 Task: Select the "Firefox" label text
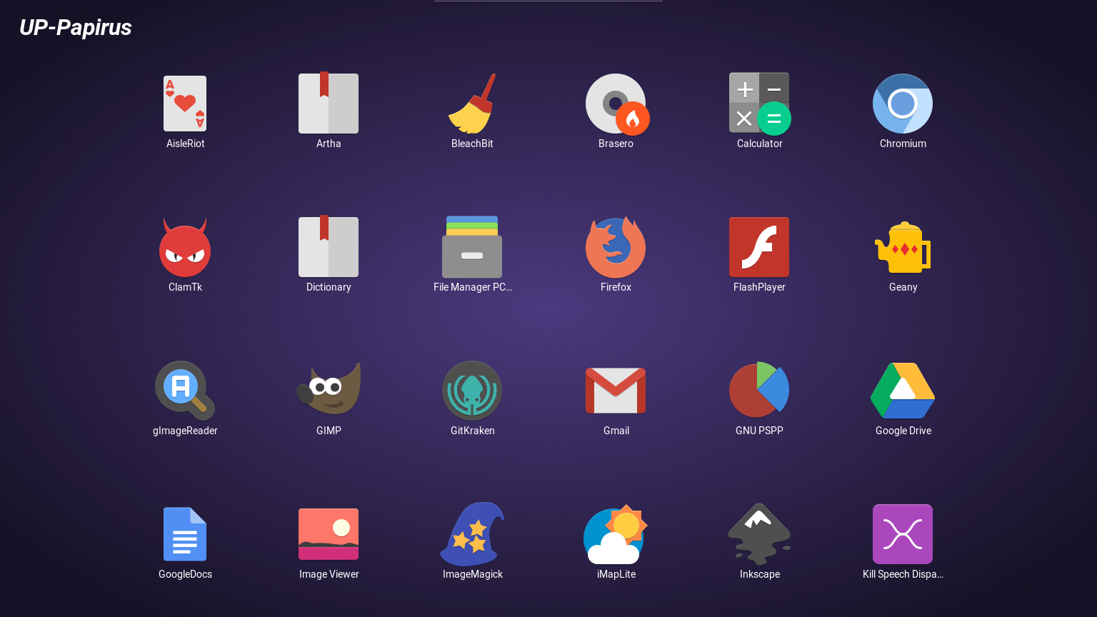coord(616,287)
